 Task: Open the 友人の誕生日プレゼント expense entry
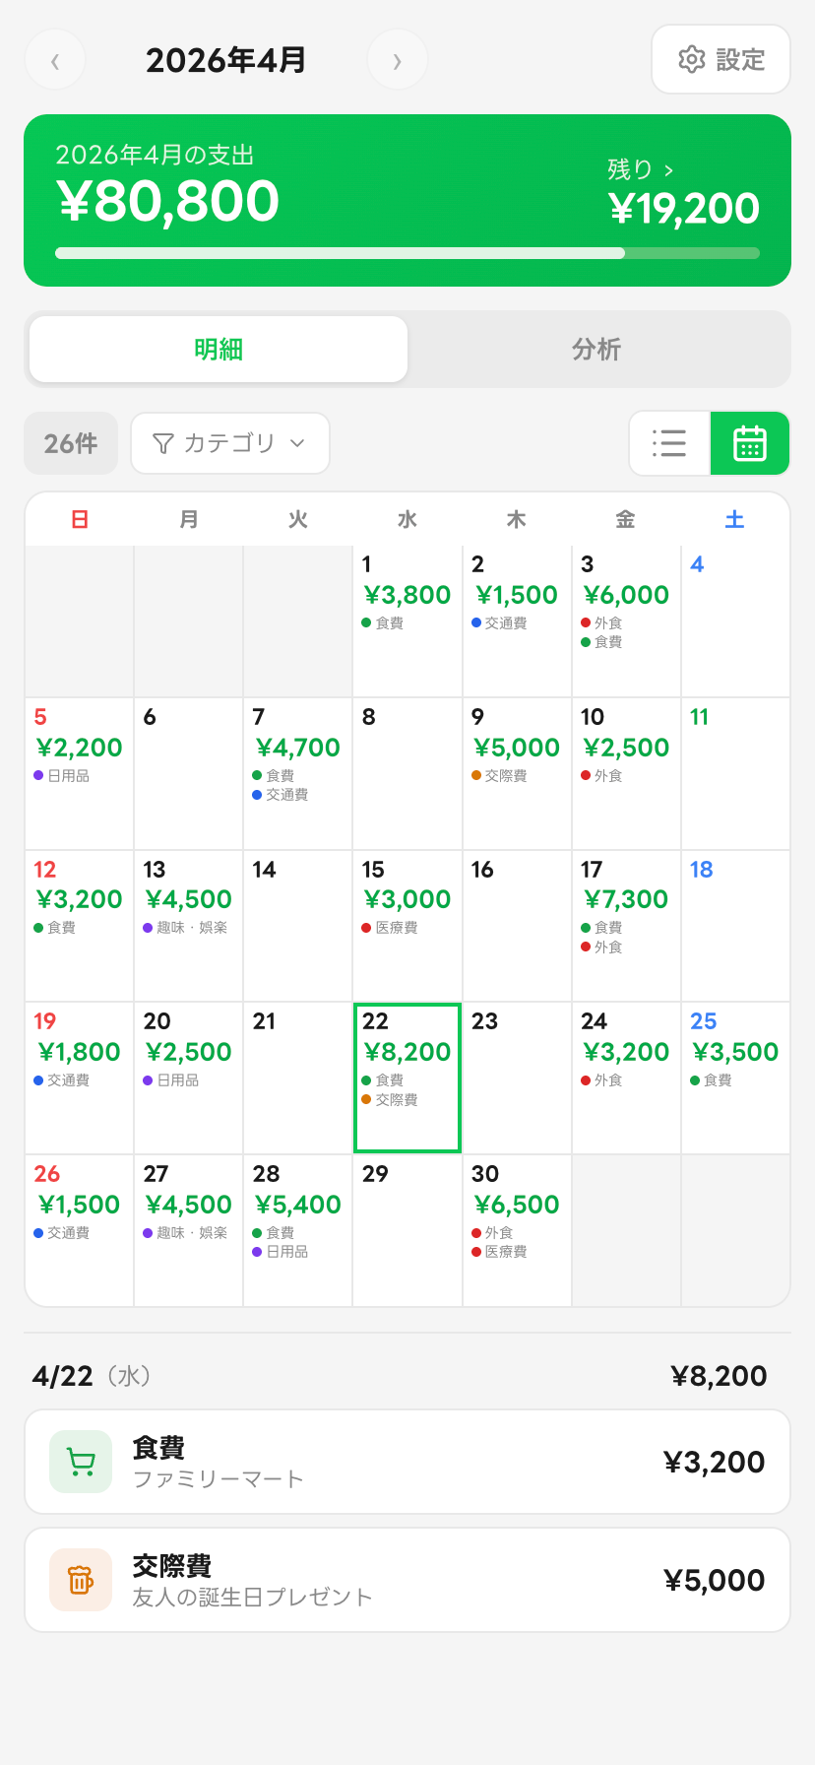[407, 1580]
